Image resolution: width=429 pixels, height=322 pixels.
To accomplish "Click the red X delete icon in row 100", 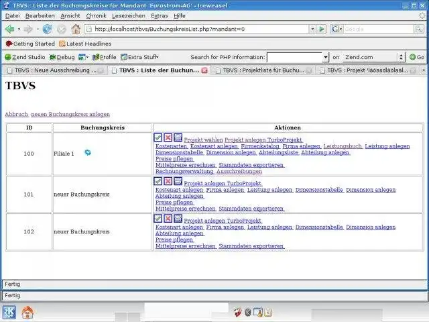I will tap(168, 138).
